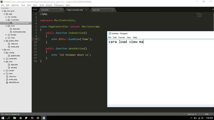Click the Notepad title bar icon
214x120 pixels.
[110, 33]
